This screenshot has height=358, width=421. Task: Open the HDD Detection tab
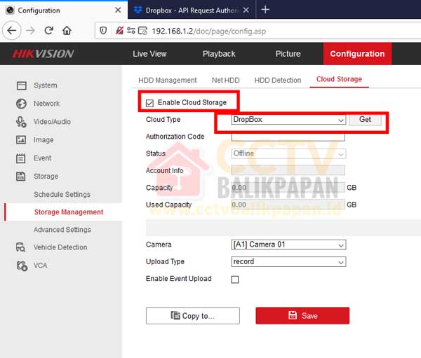[x=278, y=80]
